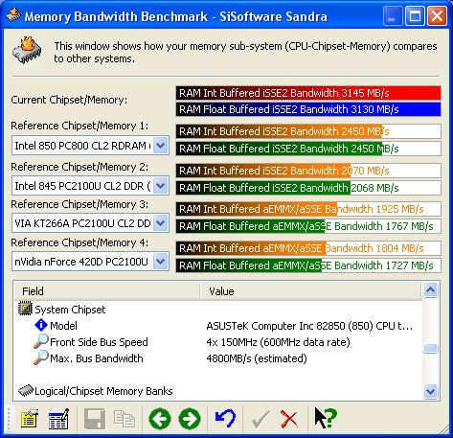Minimize the Sandra benchmark window
The width and height of the screenshot is (453, 438).
[x=392, y=16]
